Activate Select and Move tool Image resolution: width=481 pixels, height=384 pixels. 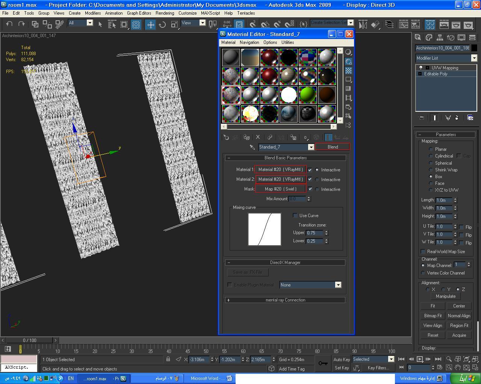click(150, 24)
